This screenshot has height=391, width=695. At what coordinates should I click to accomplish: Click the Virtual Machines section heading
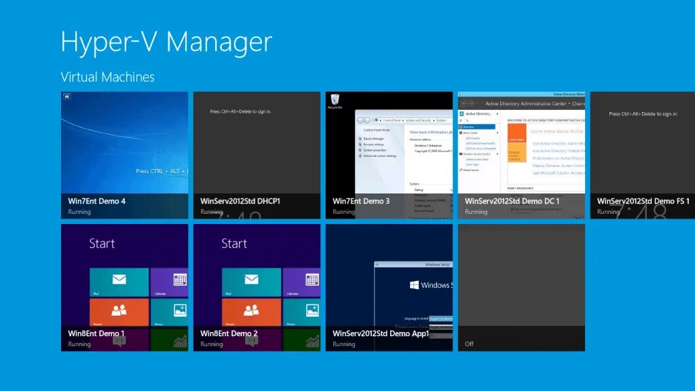point(108,77)
